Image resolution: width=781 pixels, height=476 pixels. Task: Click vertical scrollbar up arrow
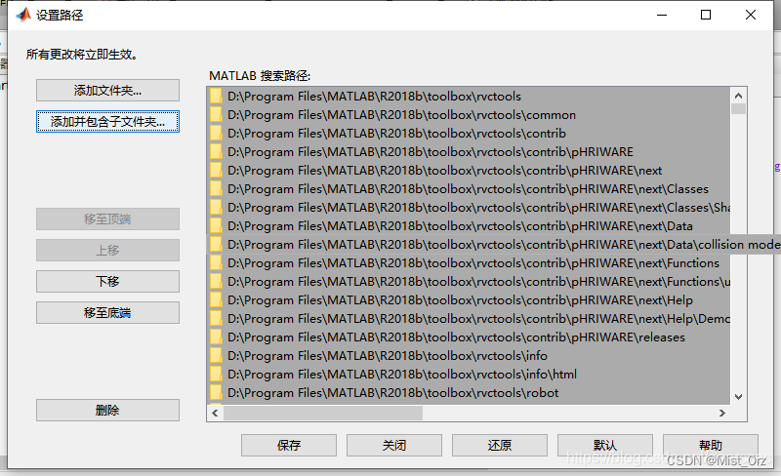coord(738,96)
